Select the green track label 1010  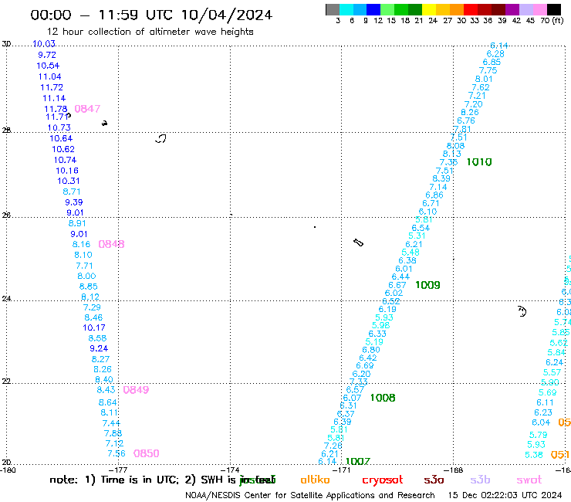click(479, 162)
